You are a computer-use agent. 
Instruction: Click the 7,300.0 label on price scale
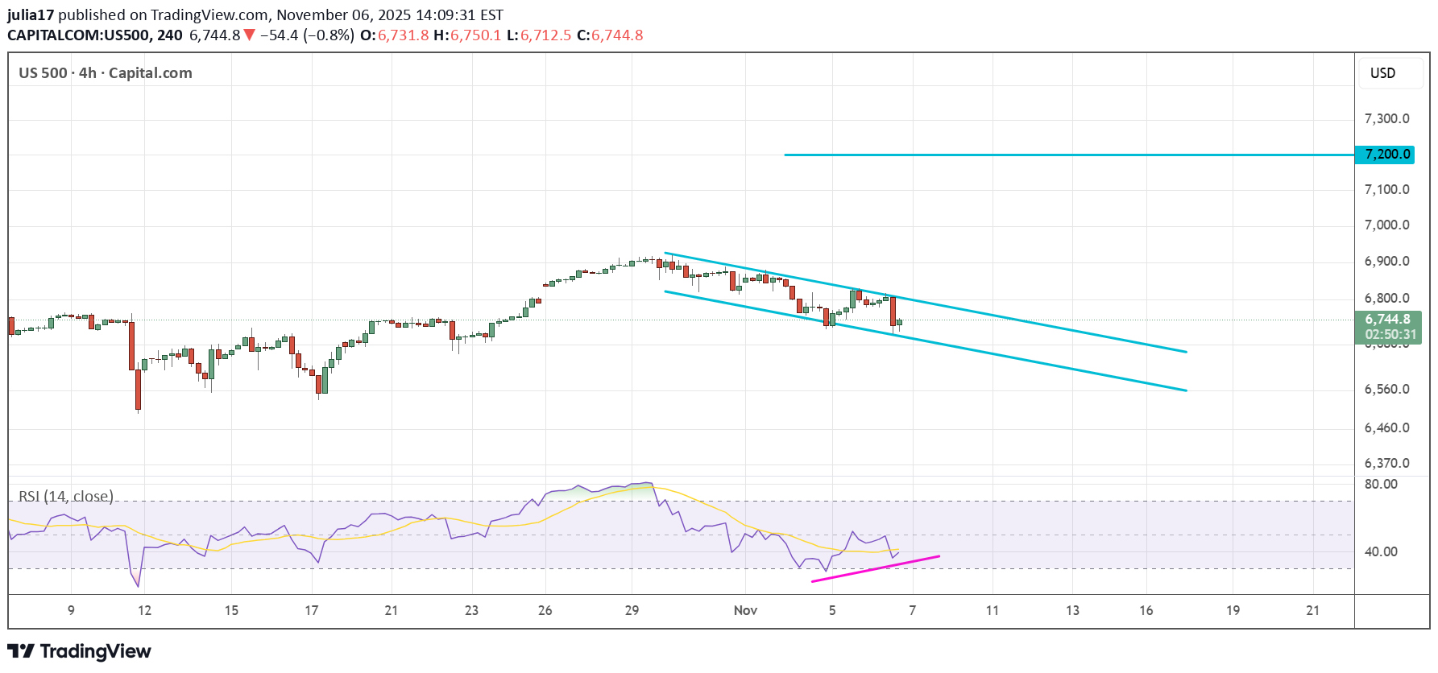click(1386, 119)
